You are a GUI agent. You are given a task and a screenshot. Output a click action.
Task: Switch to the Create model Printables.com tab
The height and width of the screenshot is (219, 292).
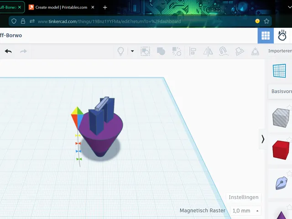(61, 7)
